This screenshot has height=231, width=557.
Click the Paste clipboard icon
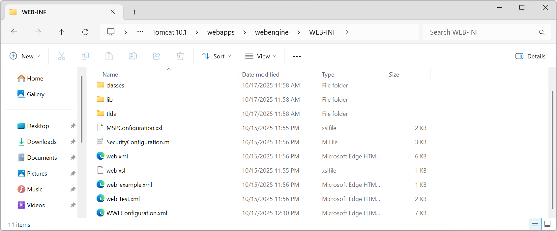click(109, 56)
